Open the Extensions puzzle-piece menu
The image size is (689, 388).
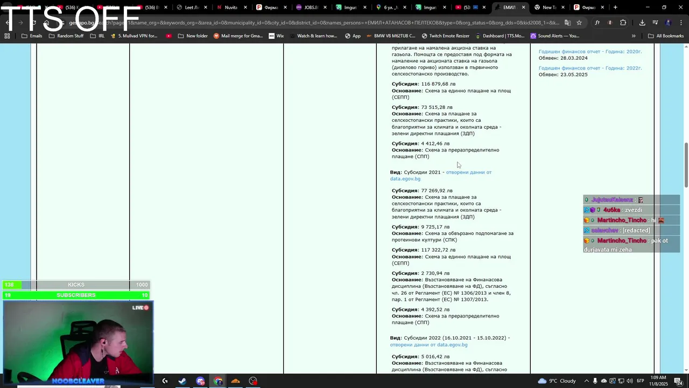pos(623,23)
